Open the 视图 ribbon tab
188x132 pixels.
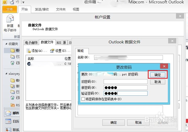click(x=76, y=9)
